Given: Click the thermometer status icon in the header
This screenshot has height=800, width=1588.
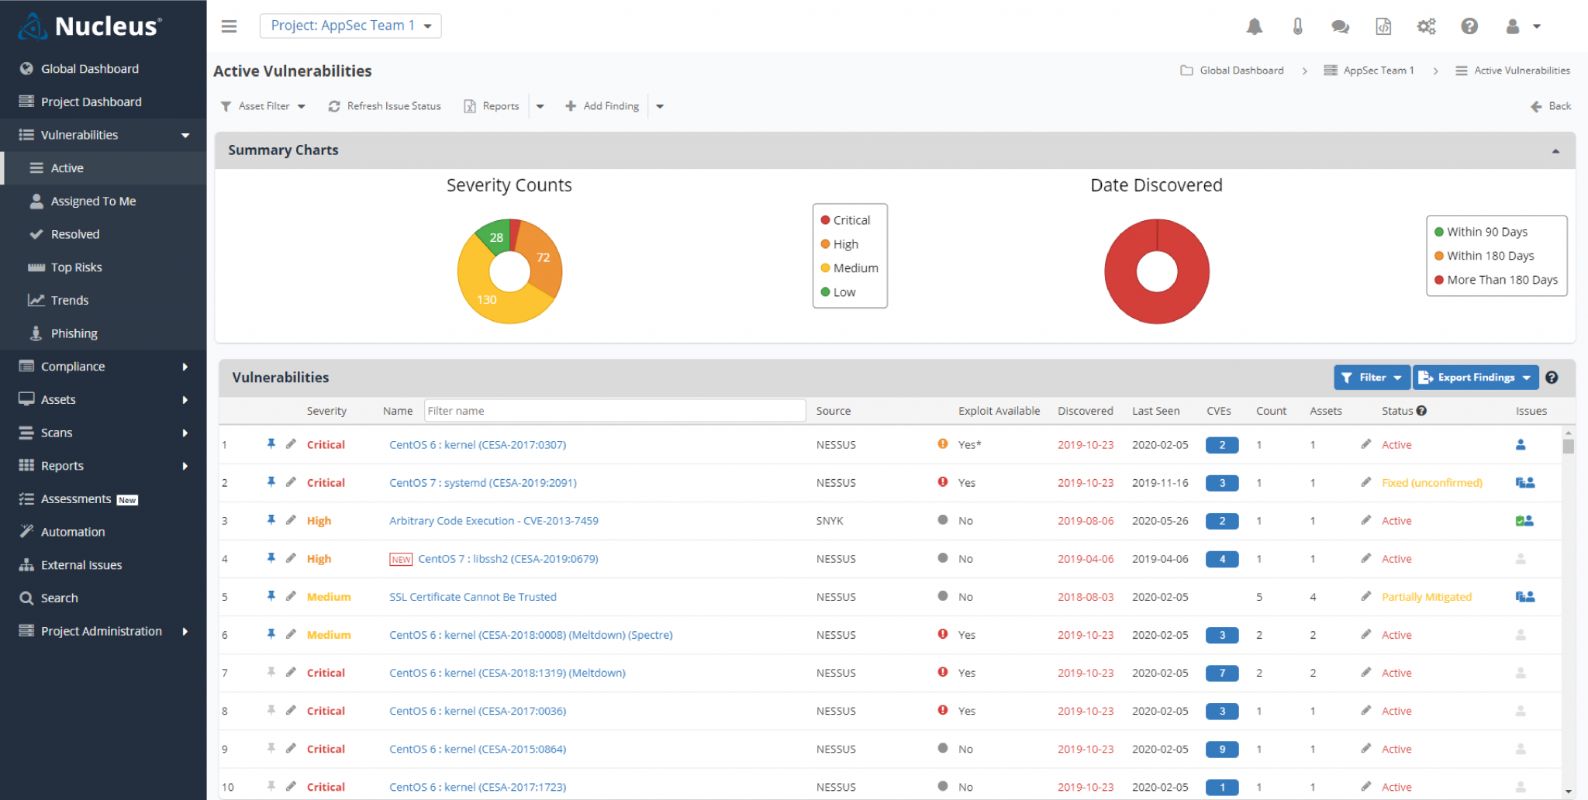Looking at the screenshot, I should point(1297,26).
